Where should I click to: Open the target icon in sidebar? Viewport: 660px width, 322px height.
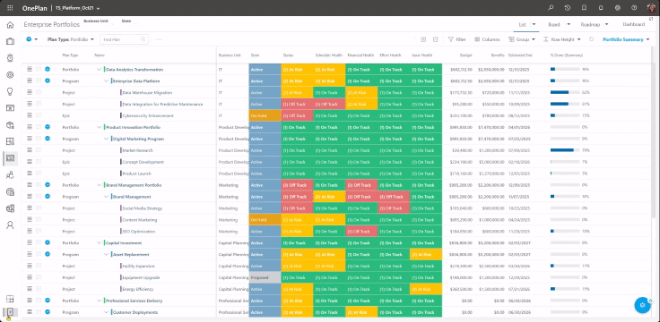tap(10, 75)
